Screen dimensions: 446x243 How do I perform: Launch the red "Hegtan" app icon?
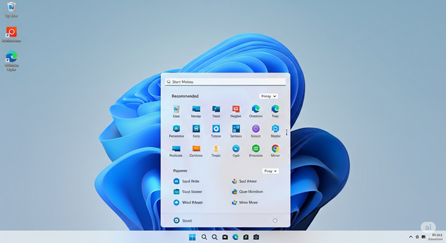pyautogui.click(x=236, y=109)
